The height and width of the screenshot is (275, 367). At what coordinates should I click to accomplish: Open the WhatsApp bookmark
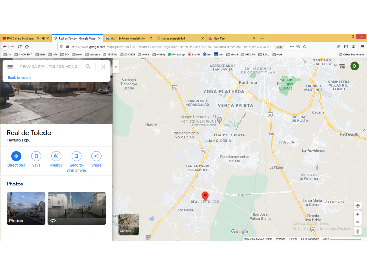(176, 54)
